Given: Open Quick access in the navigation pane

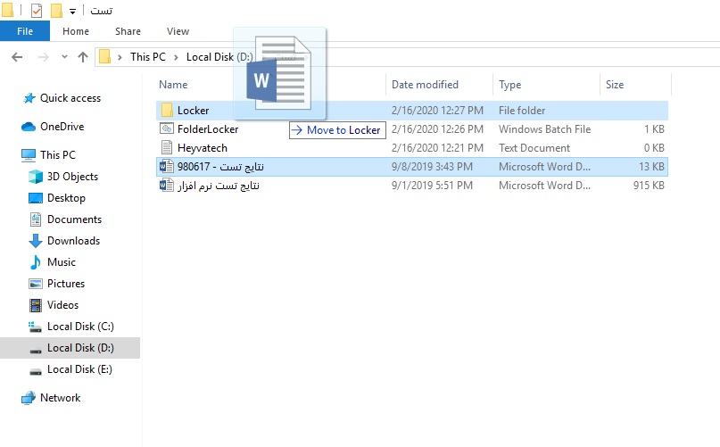Looking at the screenshot, I should [70, 98].
